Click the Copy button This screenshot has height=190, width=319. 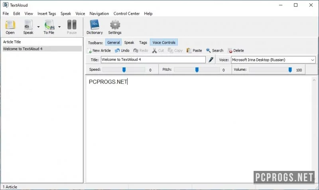click(175, 50)
